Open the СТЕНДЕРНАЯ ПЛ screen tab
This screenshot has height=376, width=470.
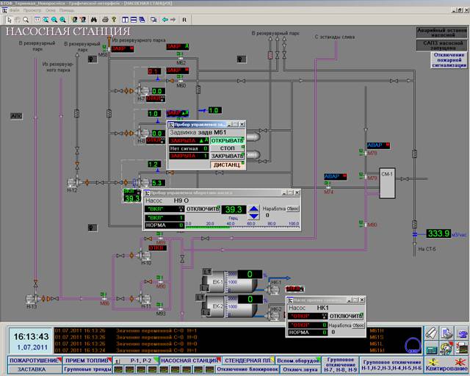pos(248,361)
